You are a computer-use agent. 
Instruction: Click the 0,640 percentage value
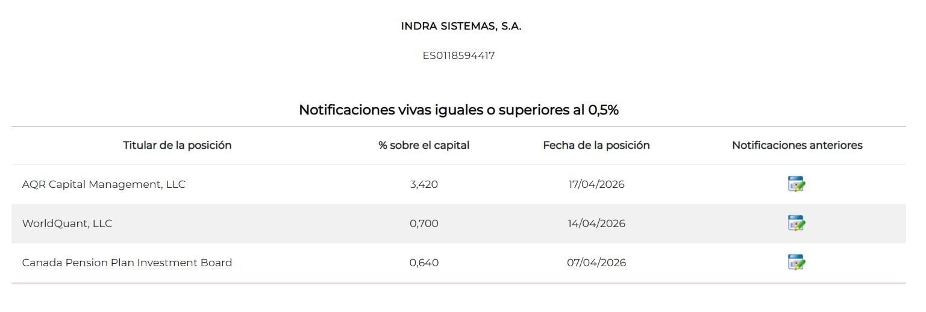tap(424, 263)
